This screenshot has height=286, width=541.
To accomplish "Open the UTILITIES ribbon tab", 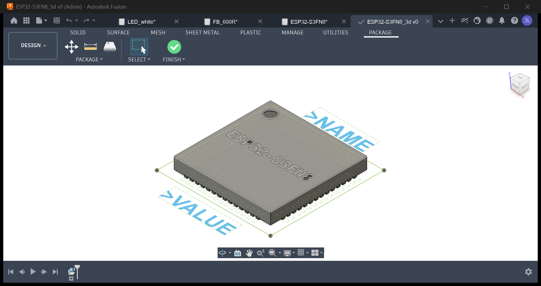I will click(x=335, y=32).
